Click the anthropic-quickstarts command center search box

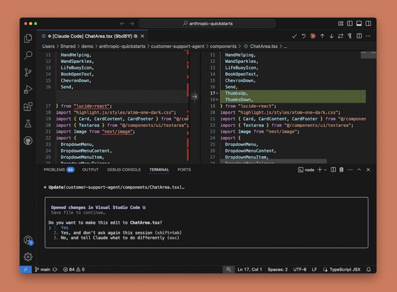point(207,24)
